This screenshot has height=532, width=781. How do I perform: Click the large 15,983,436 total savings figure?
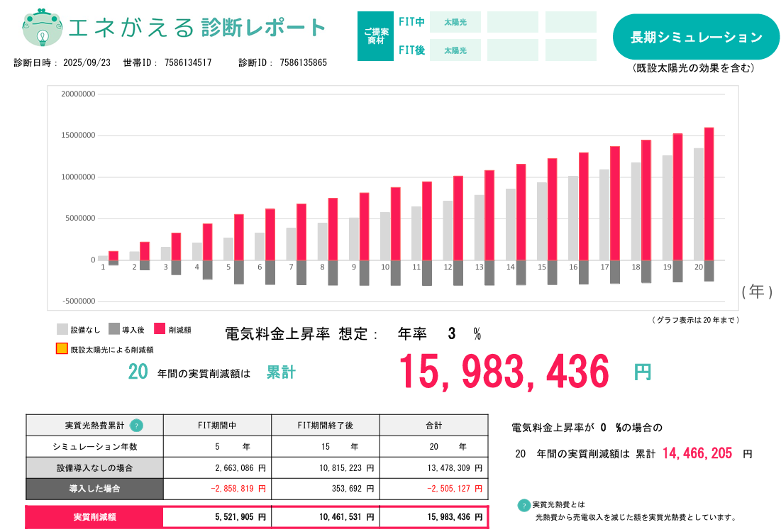pos(504,372)
